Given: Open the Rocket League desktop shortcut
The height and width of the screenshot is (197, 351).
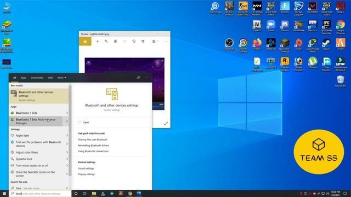Looking at the screenshot, I should tap(298, 9).
